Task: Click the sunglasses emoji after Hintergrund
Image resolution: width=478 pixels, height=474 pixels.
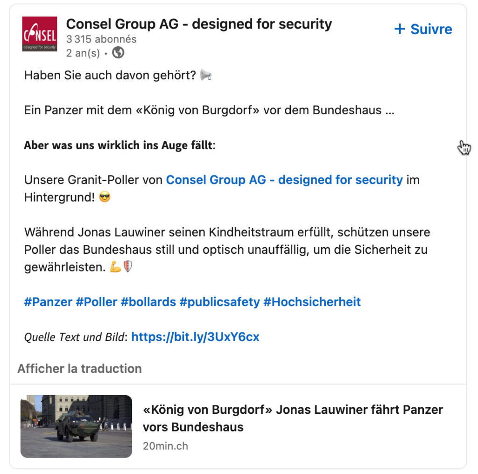Action: tap(105, 197)
